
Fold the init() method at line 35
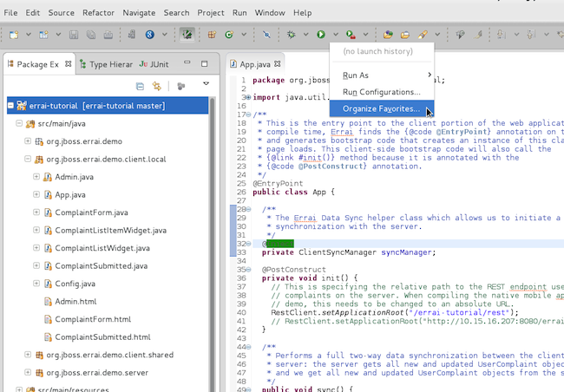coord(247,270)
